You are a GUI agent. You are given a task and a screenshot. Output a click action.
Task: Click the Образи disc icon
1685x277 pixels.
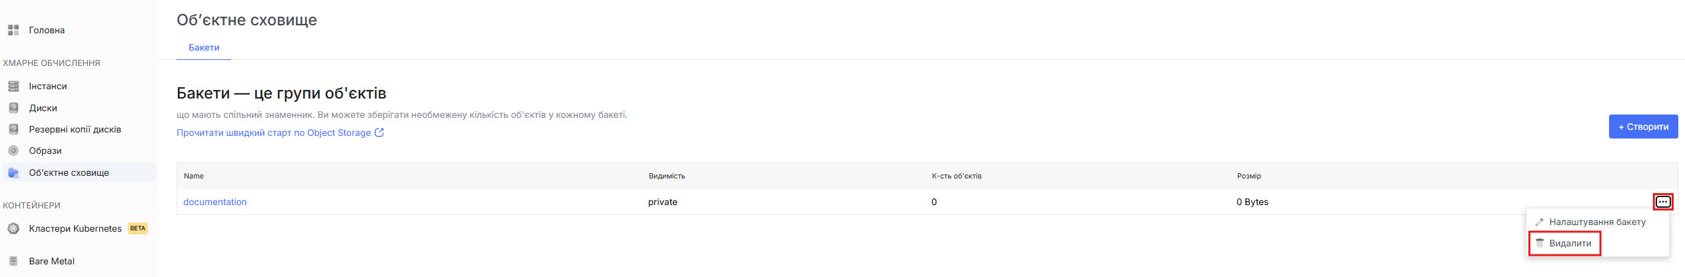[x=13, y=150]
